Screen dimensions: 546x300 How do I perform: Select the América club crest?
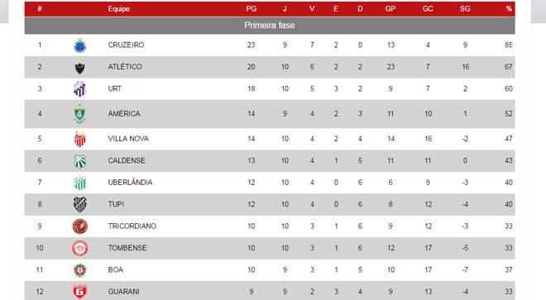pyautogui.click(x=80, y=114)
